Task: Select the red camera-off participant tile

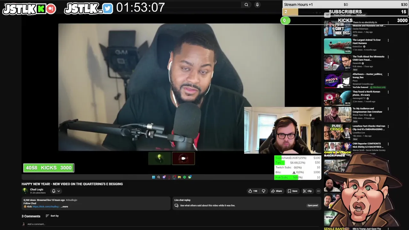Action: 183,158
